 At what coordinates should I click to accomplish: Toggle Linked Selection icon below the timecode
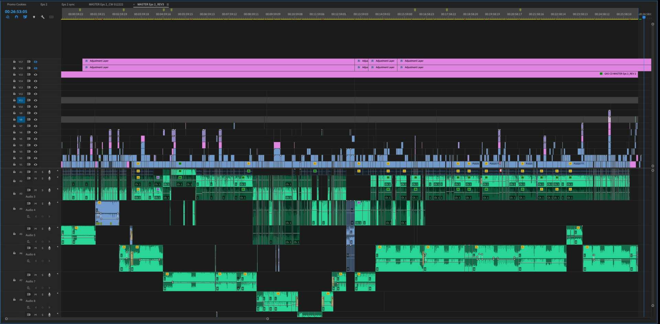25,17
